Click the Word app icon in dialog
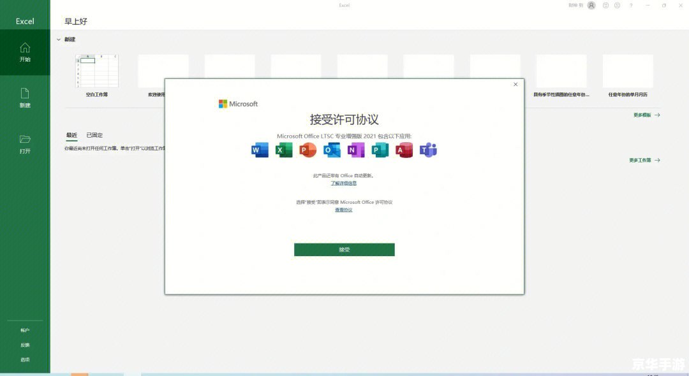Viewport: 689px width, 376px height. pyautogui.click(x=260, y=150)
